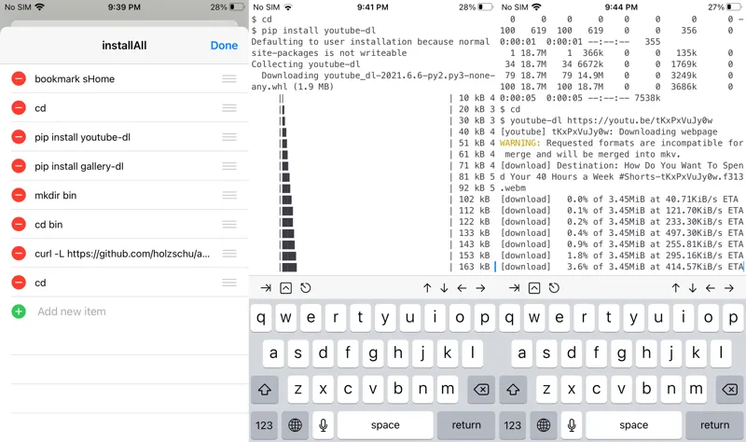Open command history icon in the 9:41 PM terminal

(306, 288)
